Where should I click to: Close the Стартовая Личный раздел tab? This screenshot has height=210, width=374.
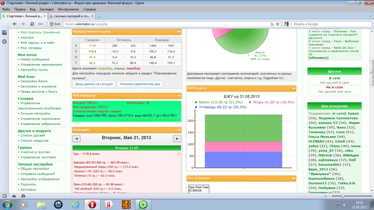pyautogui.click(x=44, y=16)
